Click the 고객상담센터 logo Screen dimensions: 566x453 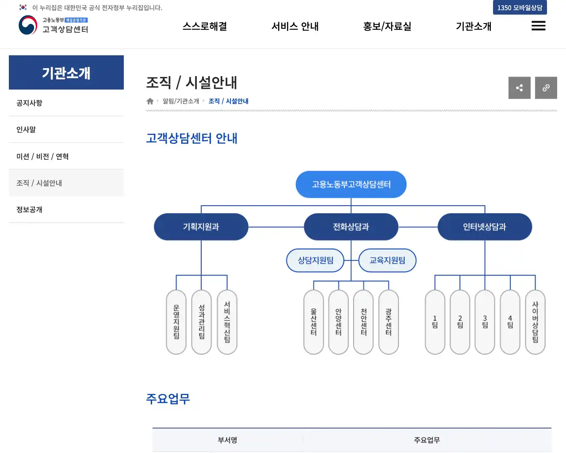[x=54, y=25]
